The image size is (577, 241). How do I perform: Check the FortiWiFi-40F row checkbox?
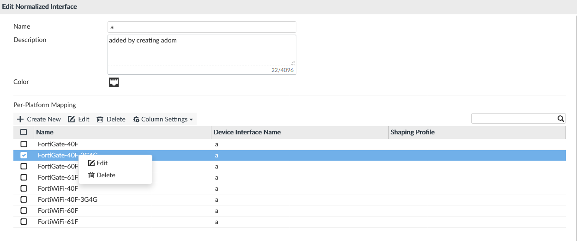(x=24, y=188)
